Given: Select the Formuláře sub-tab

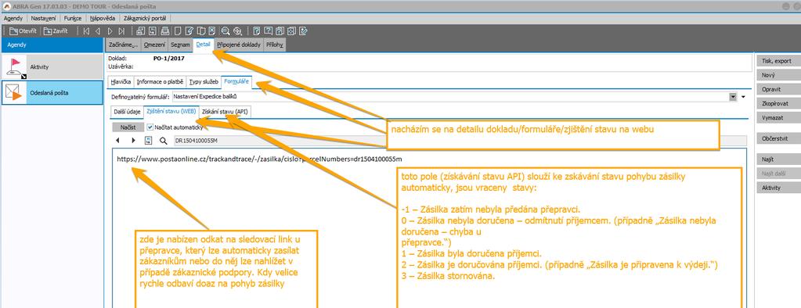Looking at the screenshot, I should click(236, 81).
